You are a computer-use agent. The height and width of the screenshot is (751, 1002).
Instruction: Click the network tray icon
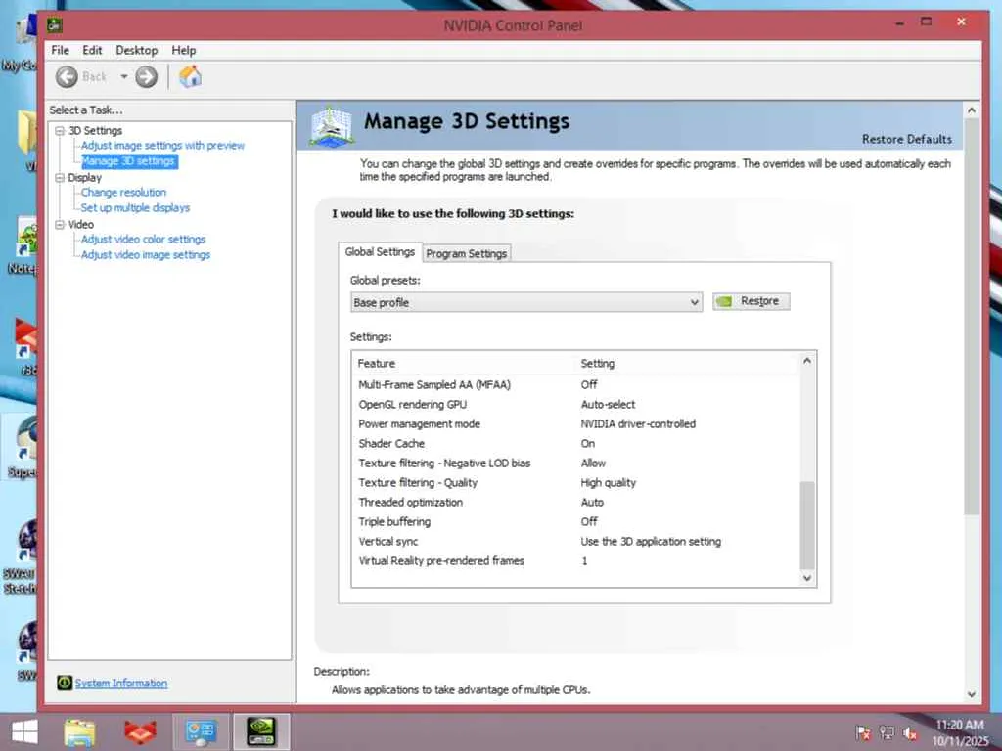[x=887, y=732]
